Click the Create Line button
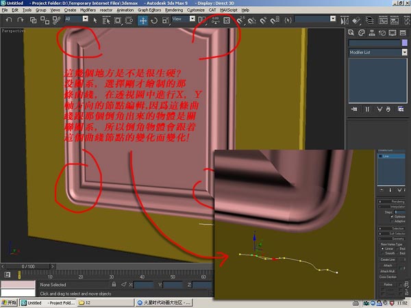Image resolution: width=411 pixels, height=308 pixels. point(388,260)
